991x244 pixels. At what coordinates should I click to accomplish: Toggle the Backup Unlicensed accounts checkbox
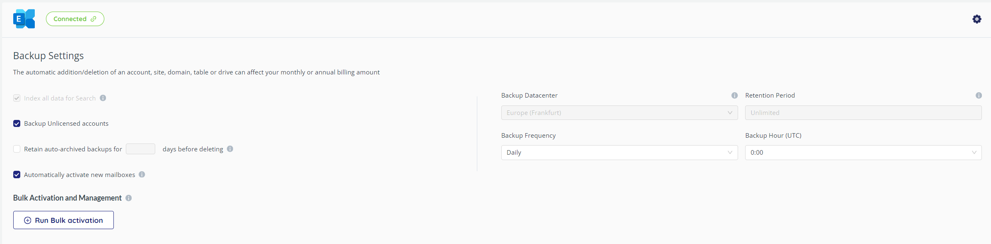pos(17,124)
